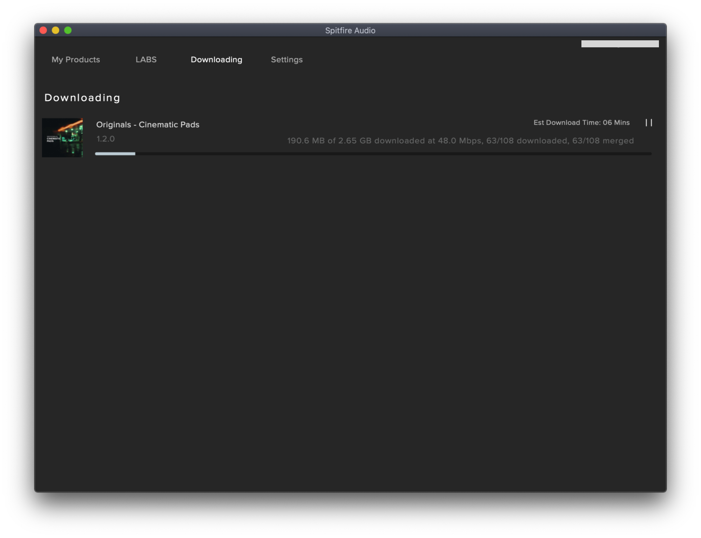Open the My Products tab
Image resolution: width=701 pixels, height=538 pixels.
(x=76, y=60)
